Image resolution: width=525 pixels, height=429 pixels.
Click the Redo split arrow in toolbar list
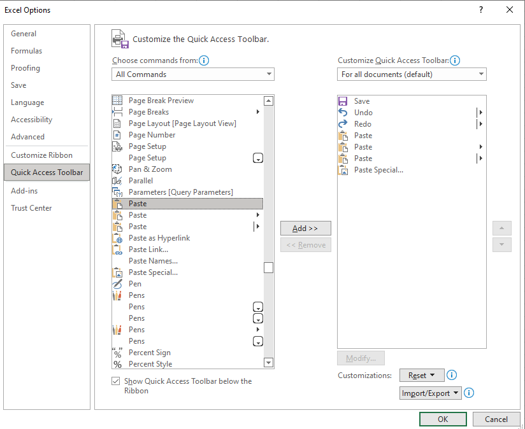(480, 124)
